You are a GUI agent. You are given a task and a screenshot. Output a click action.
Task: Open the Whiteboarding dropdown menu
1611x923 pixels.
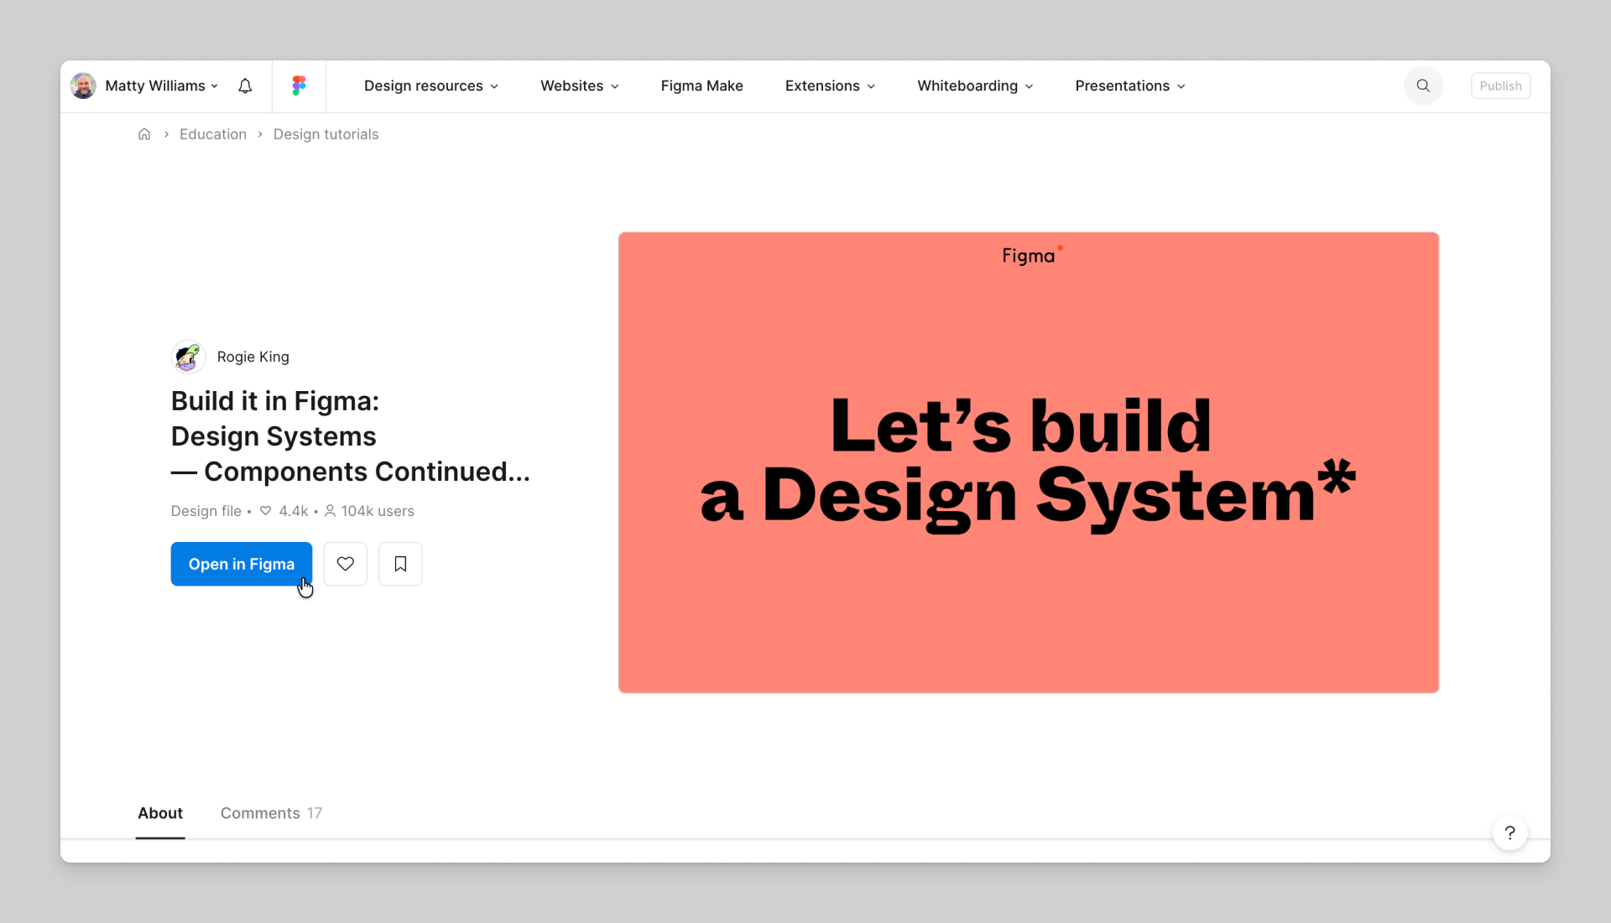[x=975, y=86]
